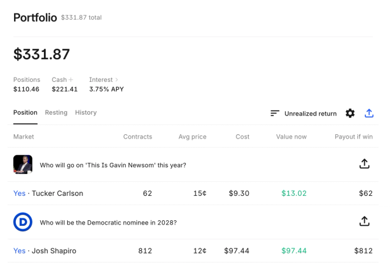Open the sort lines icon
391x274 pixels.
click(x=275, y=114)
